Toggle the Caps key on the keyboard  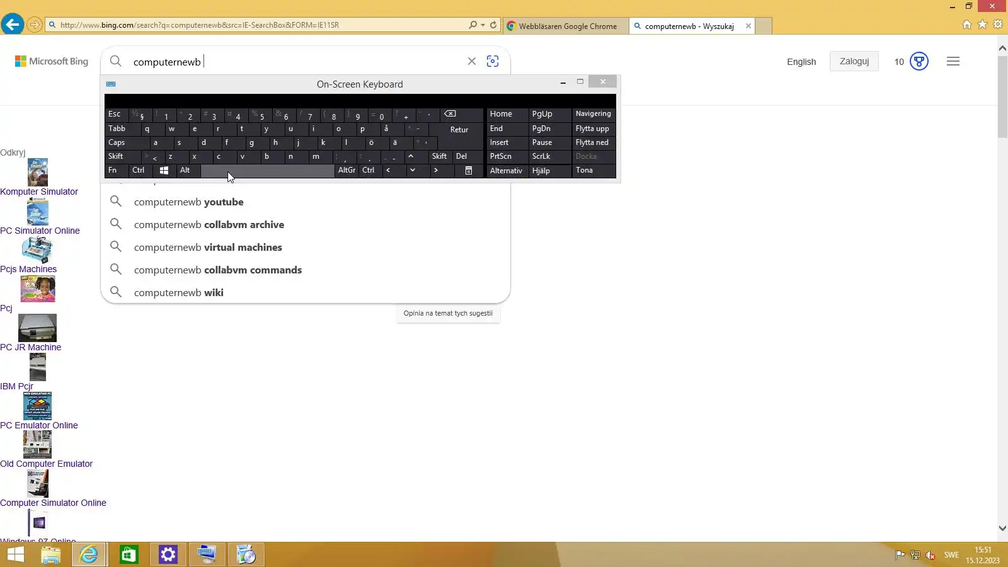click(127, 142)
